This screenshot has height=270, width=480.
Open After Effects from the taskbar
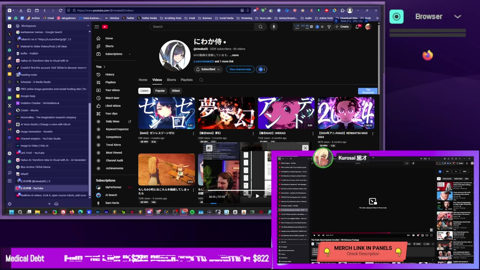106,212
